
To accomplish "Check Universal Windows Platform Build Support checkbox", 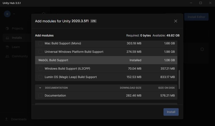I will click(x=40, y=52).
